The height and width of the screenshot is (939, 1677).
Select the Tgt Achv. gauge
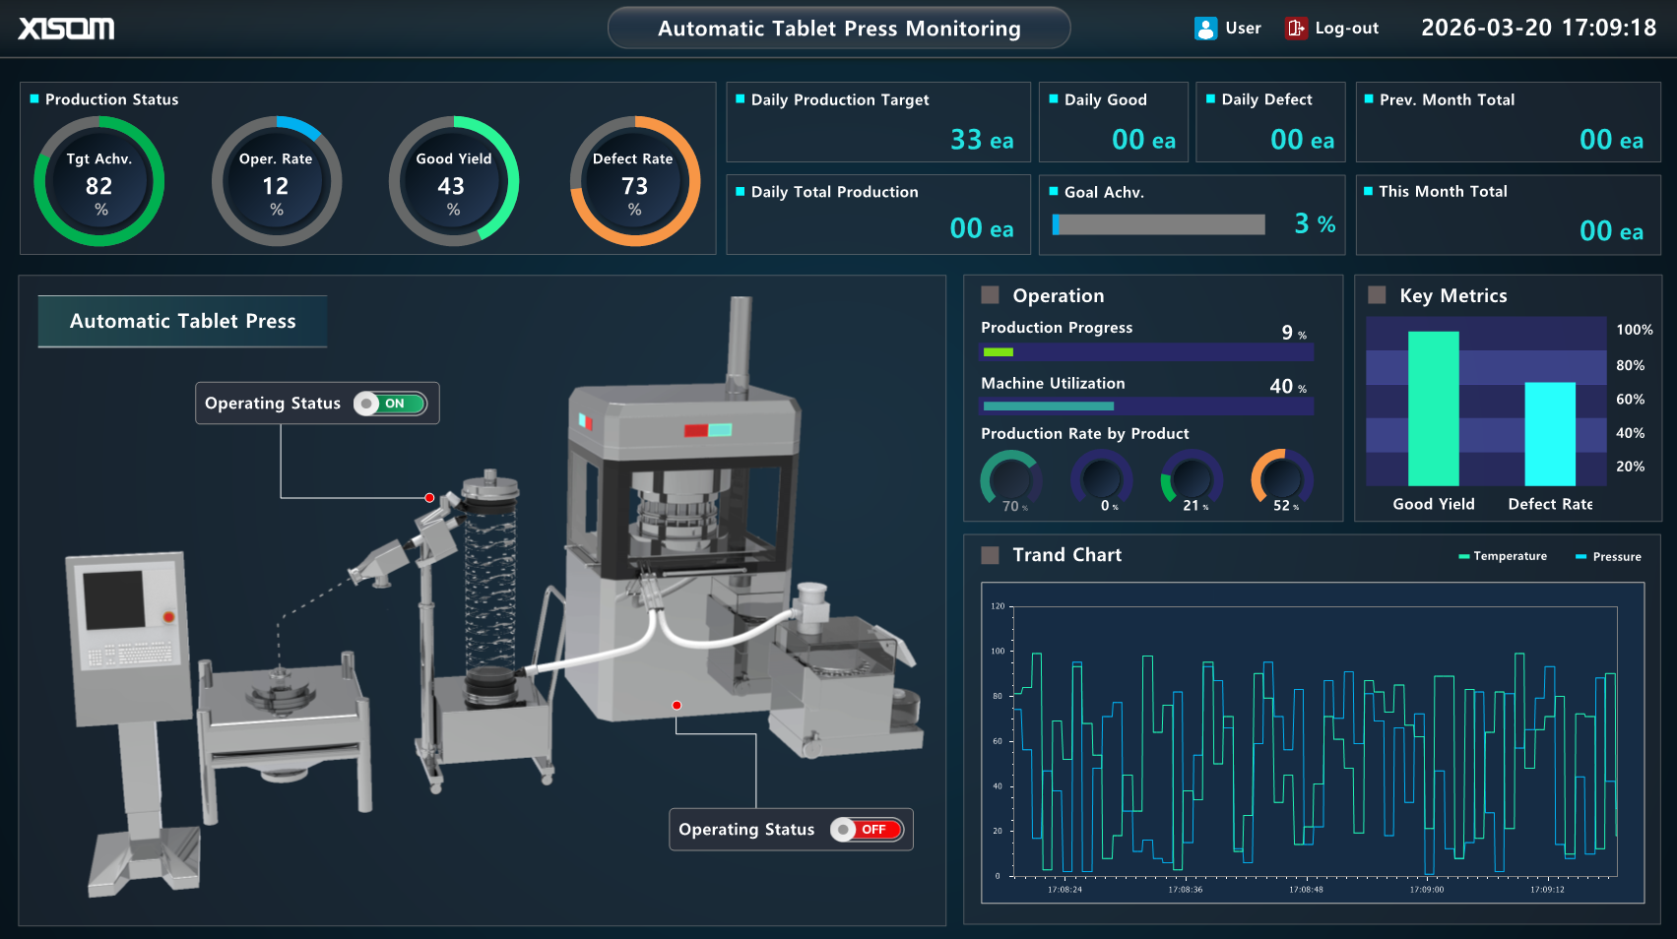[x=98, y=182]
